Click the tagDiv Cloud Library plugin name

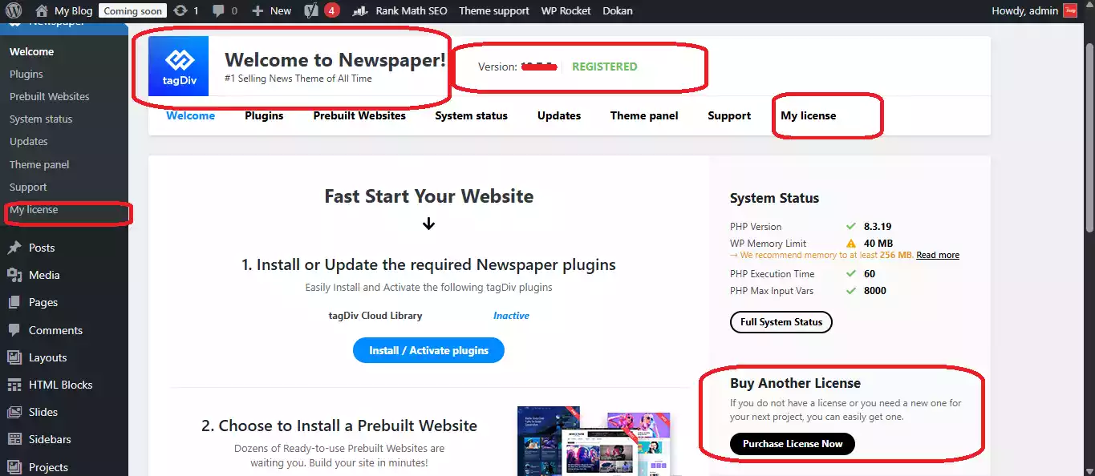tap(375, 315)
